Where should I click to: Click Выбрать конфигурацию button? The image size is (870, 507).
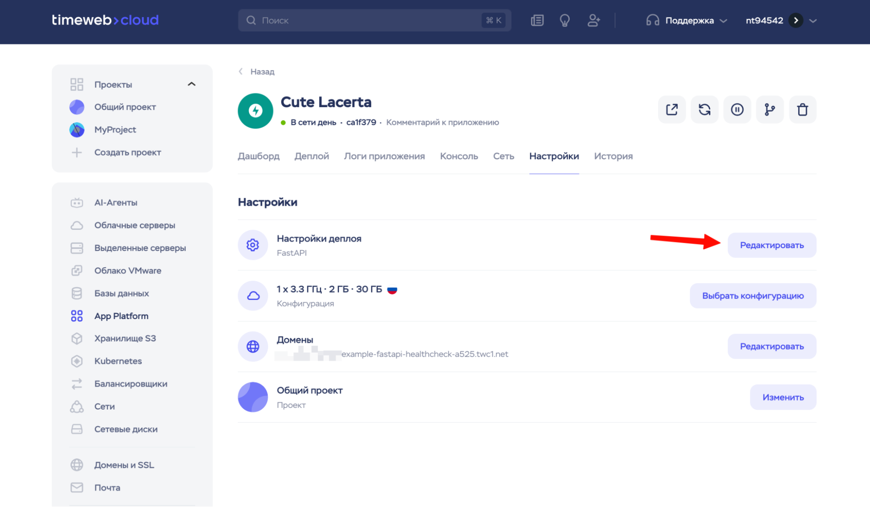click(752, 296)
